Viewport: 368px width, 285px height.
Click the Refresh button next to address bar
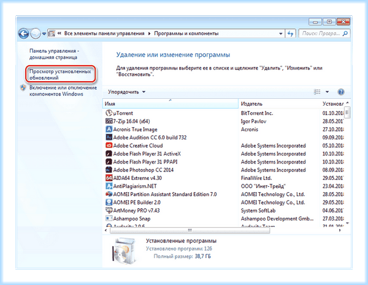point(290,34)
